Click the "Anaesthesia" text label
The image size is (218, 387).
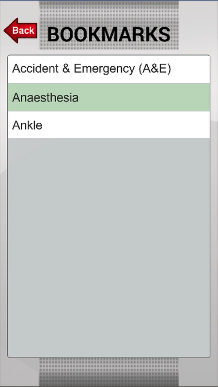(45, 98)
